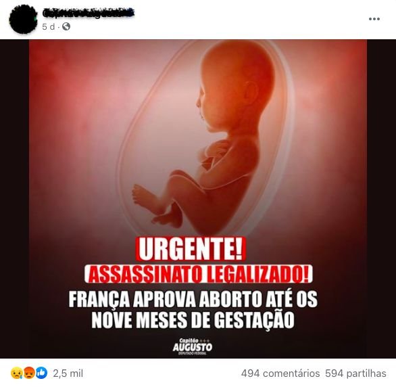Open the blurred profile picture
Viewport: 396px width, 387px height.
pyautogui.click(x=23, y=19)
